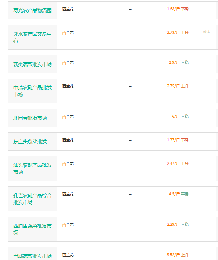218x260 pixels.
Task: Select the 4.5/斤 平稳 price entry
Action: (179, 194)
